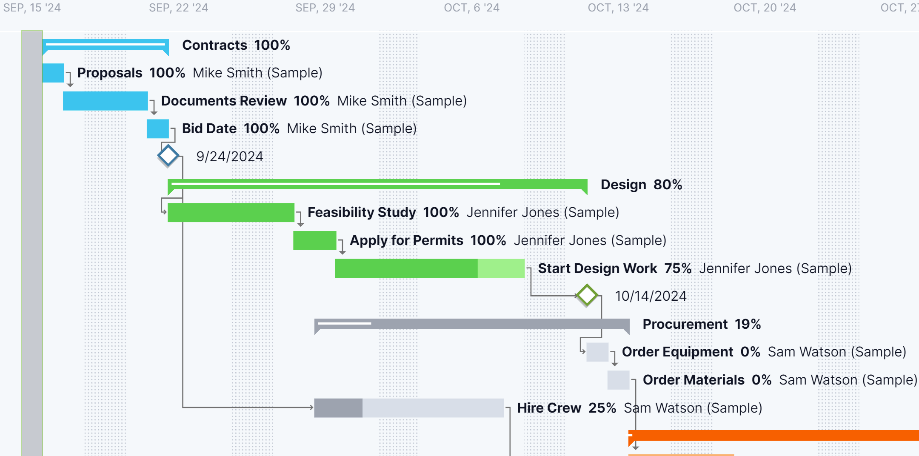Click the green 10/14/2024 milestone diamond
The width and height of the screenshot is (919, 456).
point(587,295)
